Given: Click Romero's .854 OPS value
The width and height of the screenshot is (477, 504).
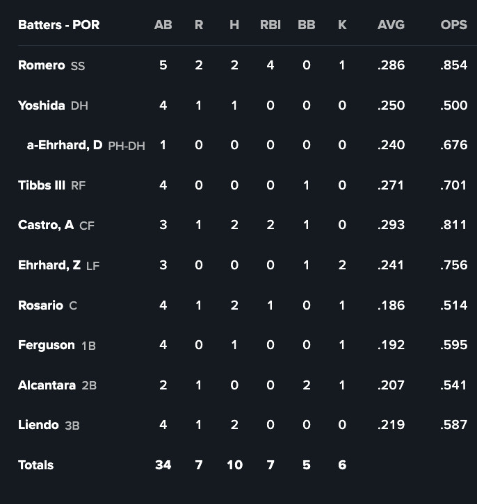Looking at the screenshot, I should click(x=453, y=66).
